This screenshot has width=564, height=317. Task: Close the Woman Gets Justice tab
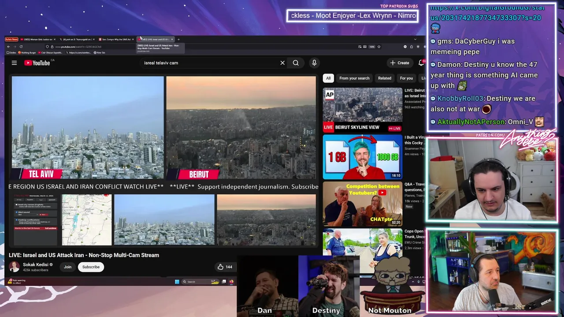pyautogui.click(x=54, y=40)
